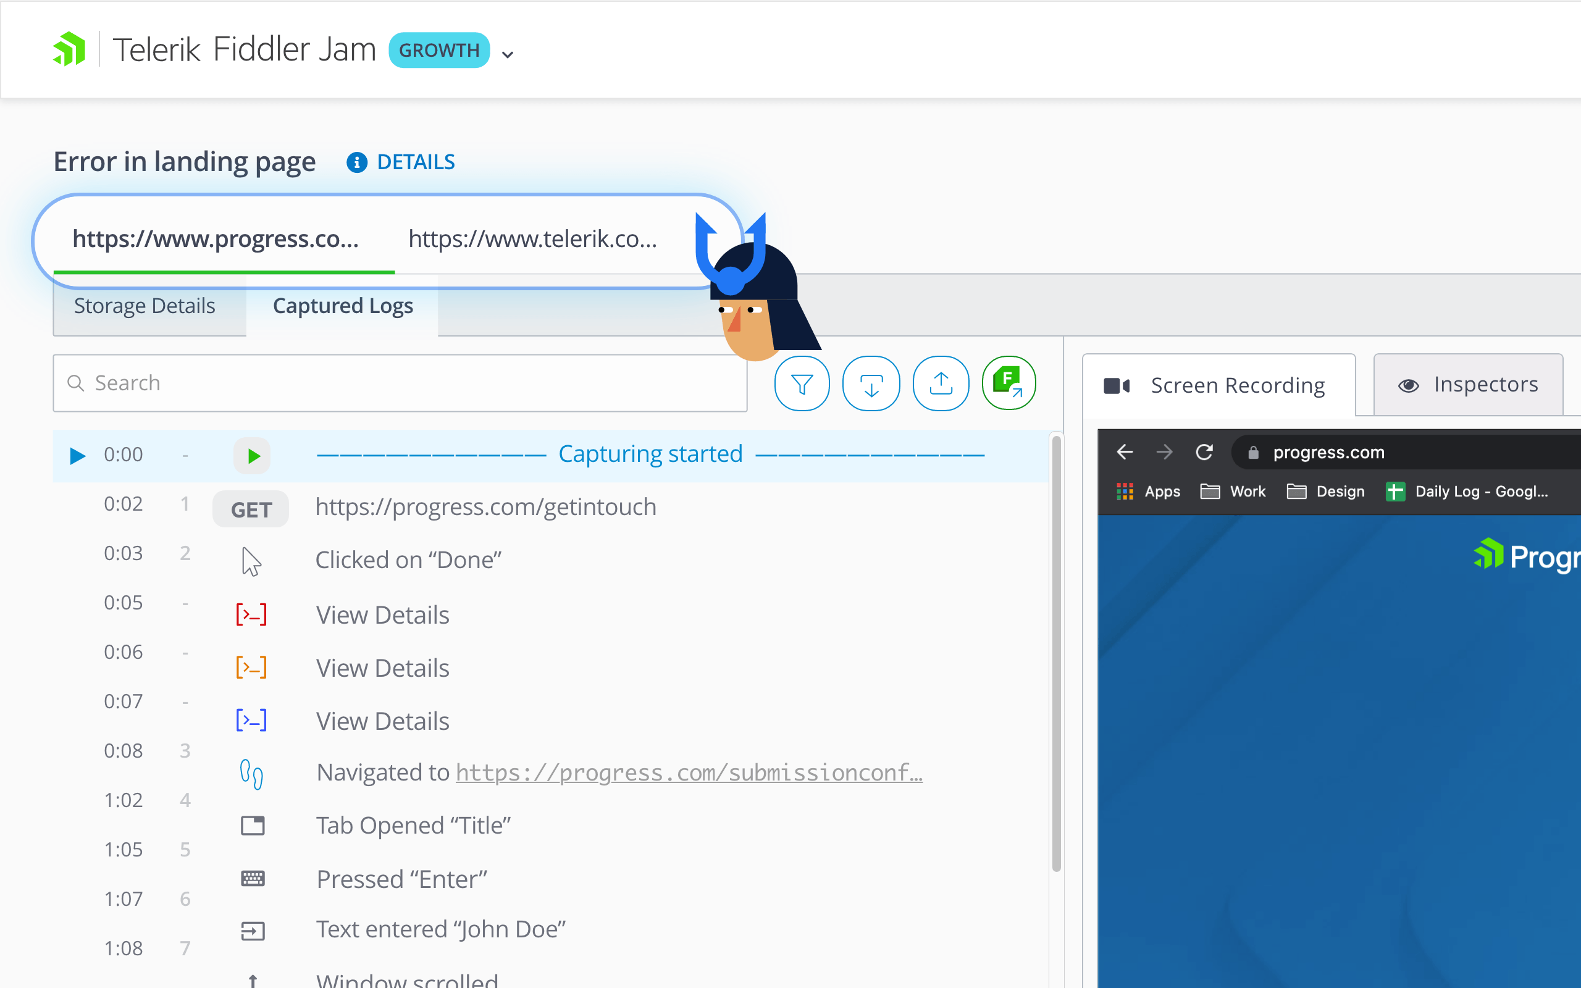Click the eye icon on Inspectors tab
The width and height of the screenshot is (1581, 988).
point(1408,385)
